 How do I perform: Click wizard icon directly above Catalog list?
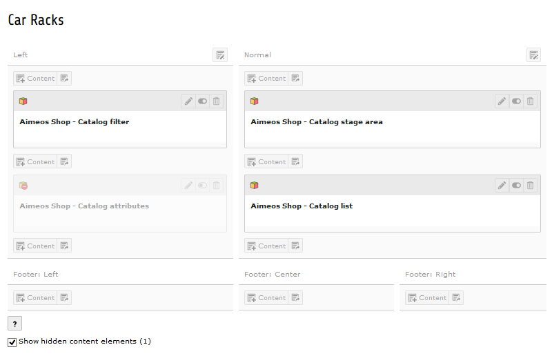tap(295, 161)
